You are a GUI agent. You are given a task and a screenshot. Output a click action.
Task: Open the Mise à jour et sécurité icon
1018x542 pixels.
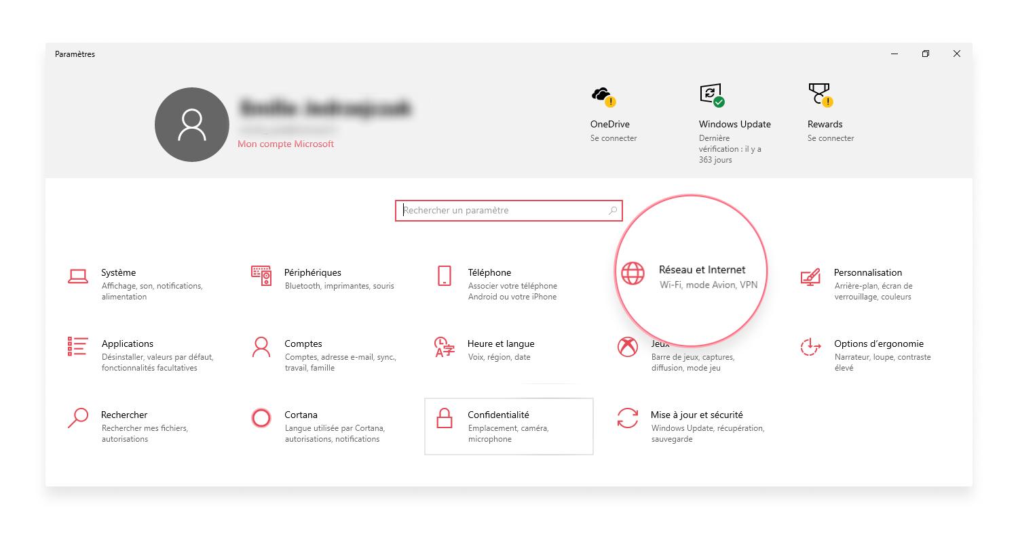[628, 418]
